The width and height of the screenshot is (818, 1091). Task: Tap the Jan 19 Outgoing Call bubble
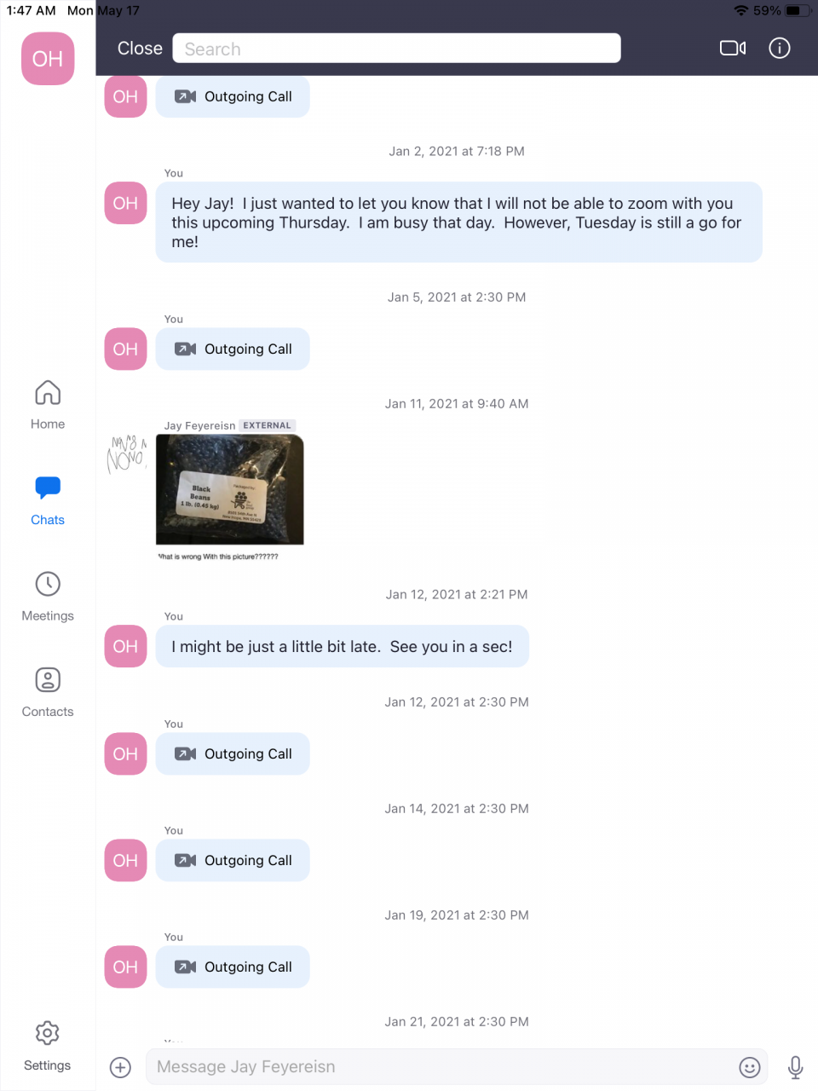point(233,967)
